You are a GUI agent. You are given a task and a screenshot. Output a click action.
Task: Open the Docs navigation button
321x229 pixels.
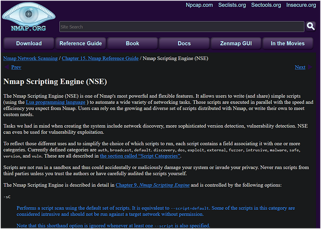pyautogui.click(x=184, y=43)
